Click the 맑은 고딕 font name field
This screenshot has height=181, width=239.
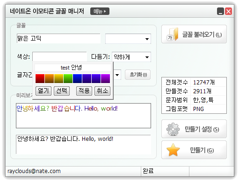(x=58, y=39)
